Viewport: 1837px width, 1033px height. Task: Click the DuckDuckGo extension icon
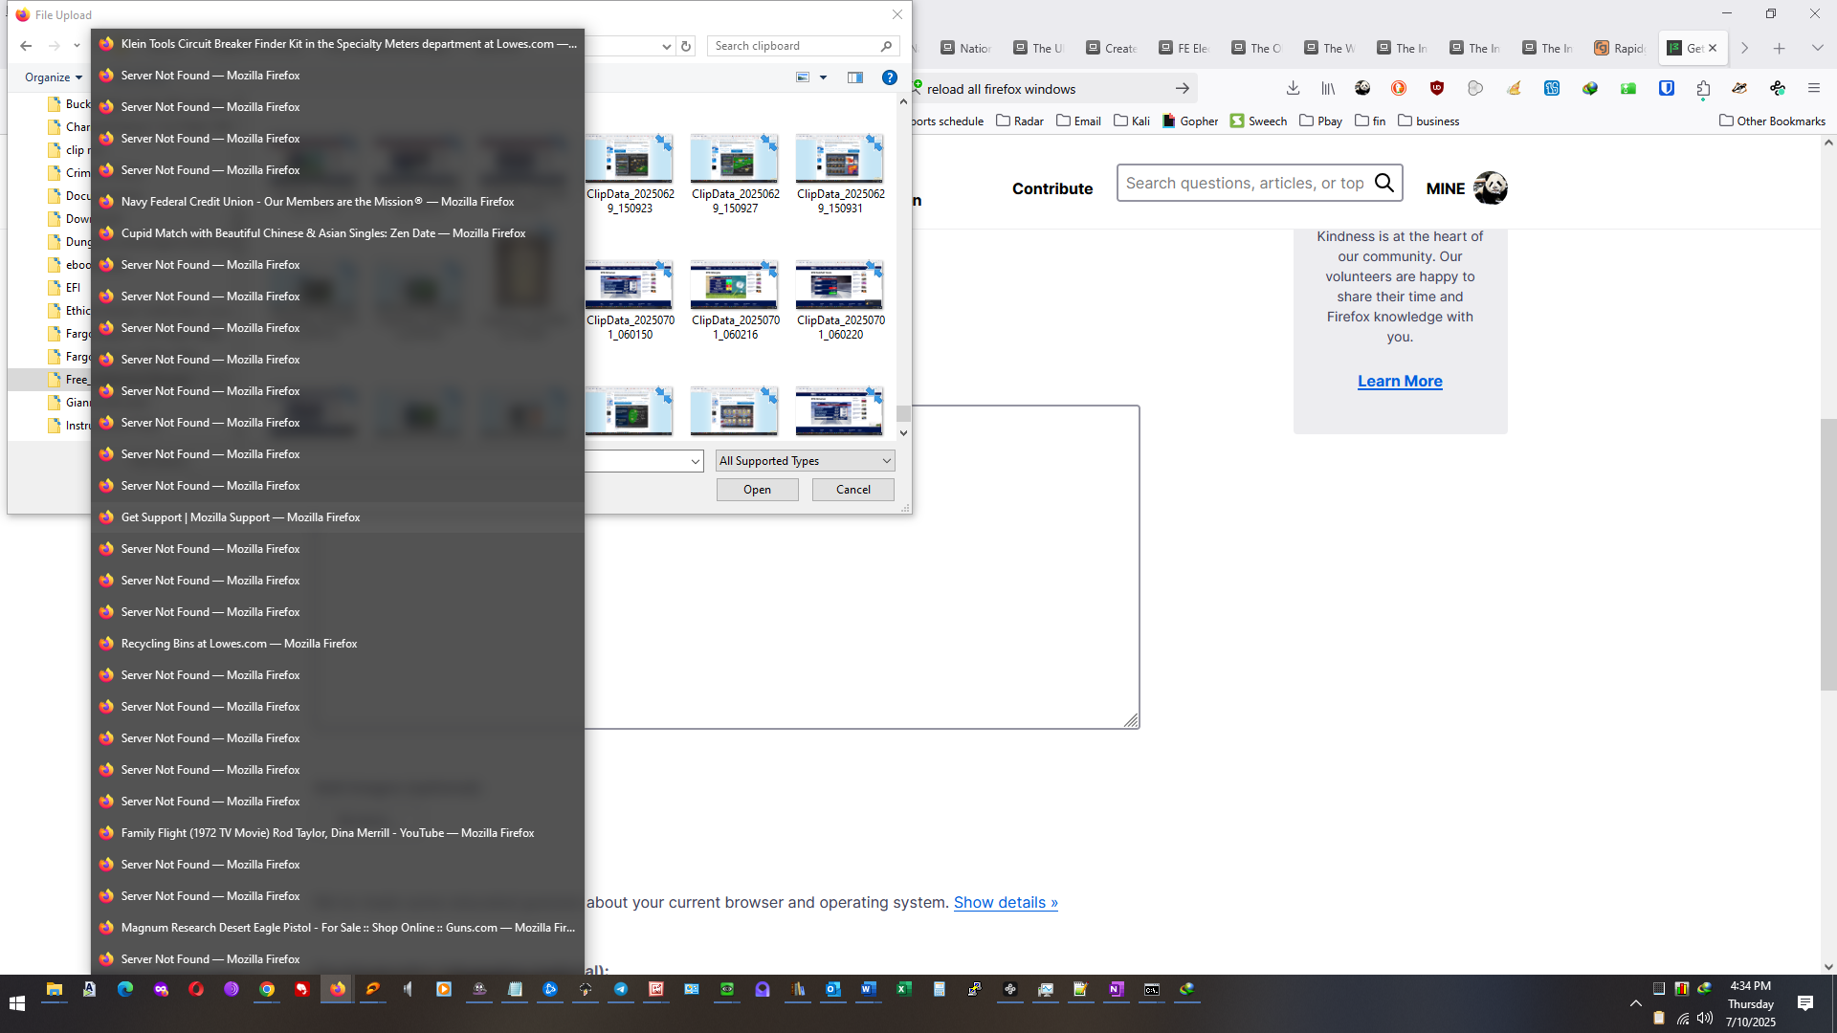point(1399,88)
